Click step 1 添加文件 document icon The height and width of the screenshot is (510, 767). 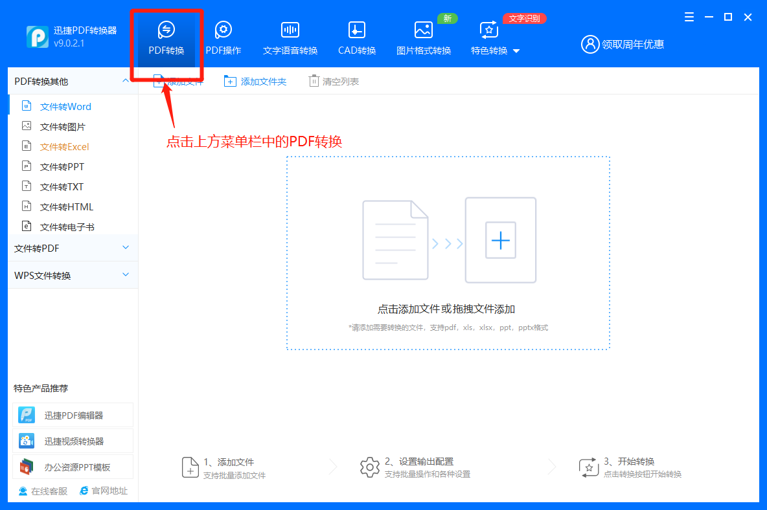190,467
